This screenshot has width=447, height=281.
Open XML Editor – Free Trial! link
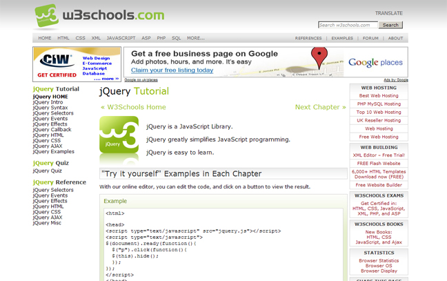coord(379,155)
